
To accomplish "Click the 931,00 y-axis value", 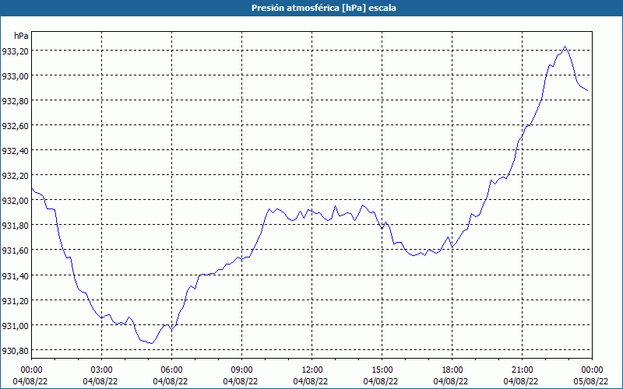I will pos(16,326).
